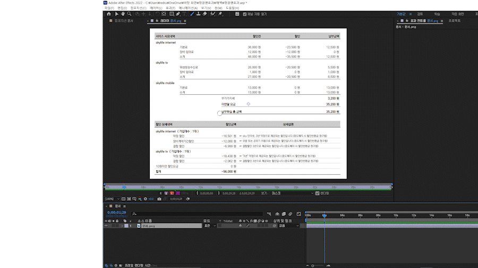The width and height of the screenshot is (478, 268).
Task: Open the magnification 100% dropdown
Action: click(112, 199)
